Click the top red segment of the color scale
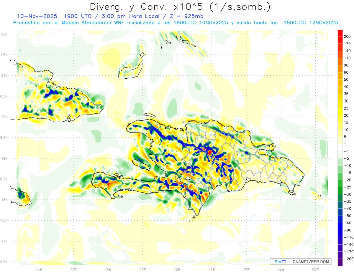This screenshot has width=354, height=273. pyautogui.click(x=340, y=33)
